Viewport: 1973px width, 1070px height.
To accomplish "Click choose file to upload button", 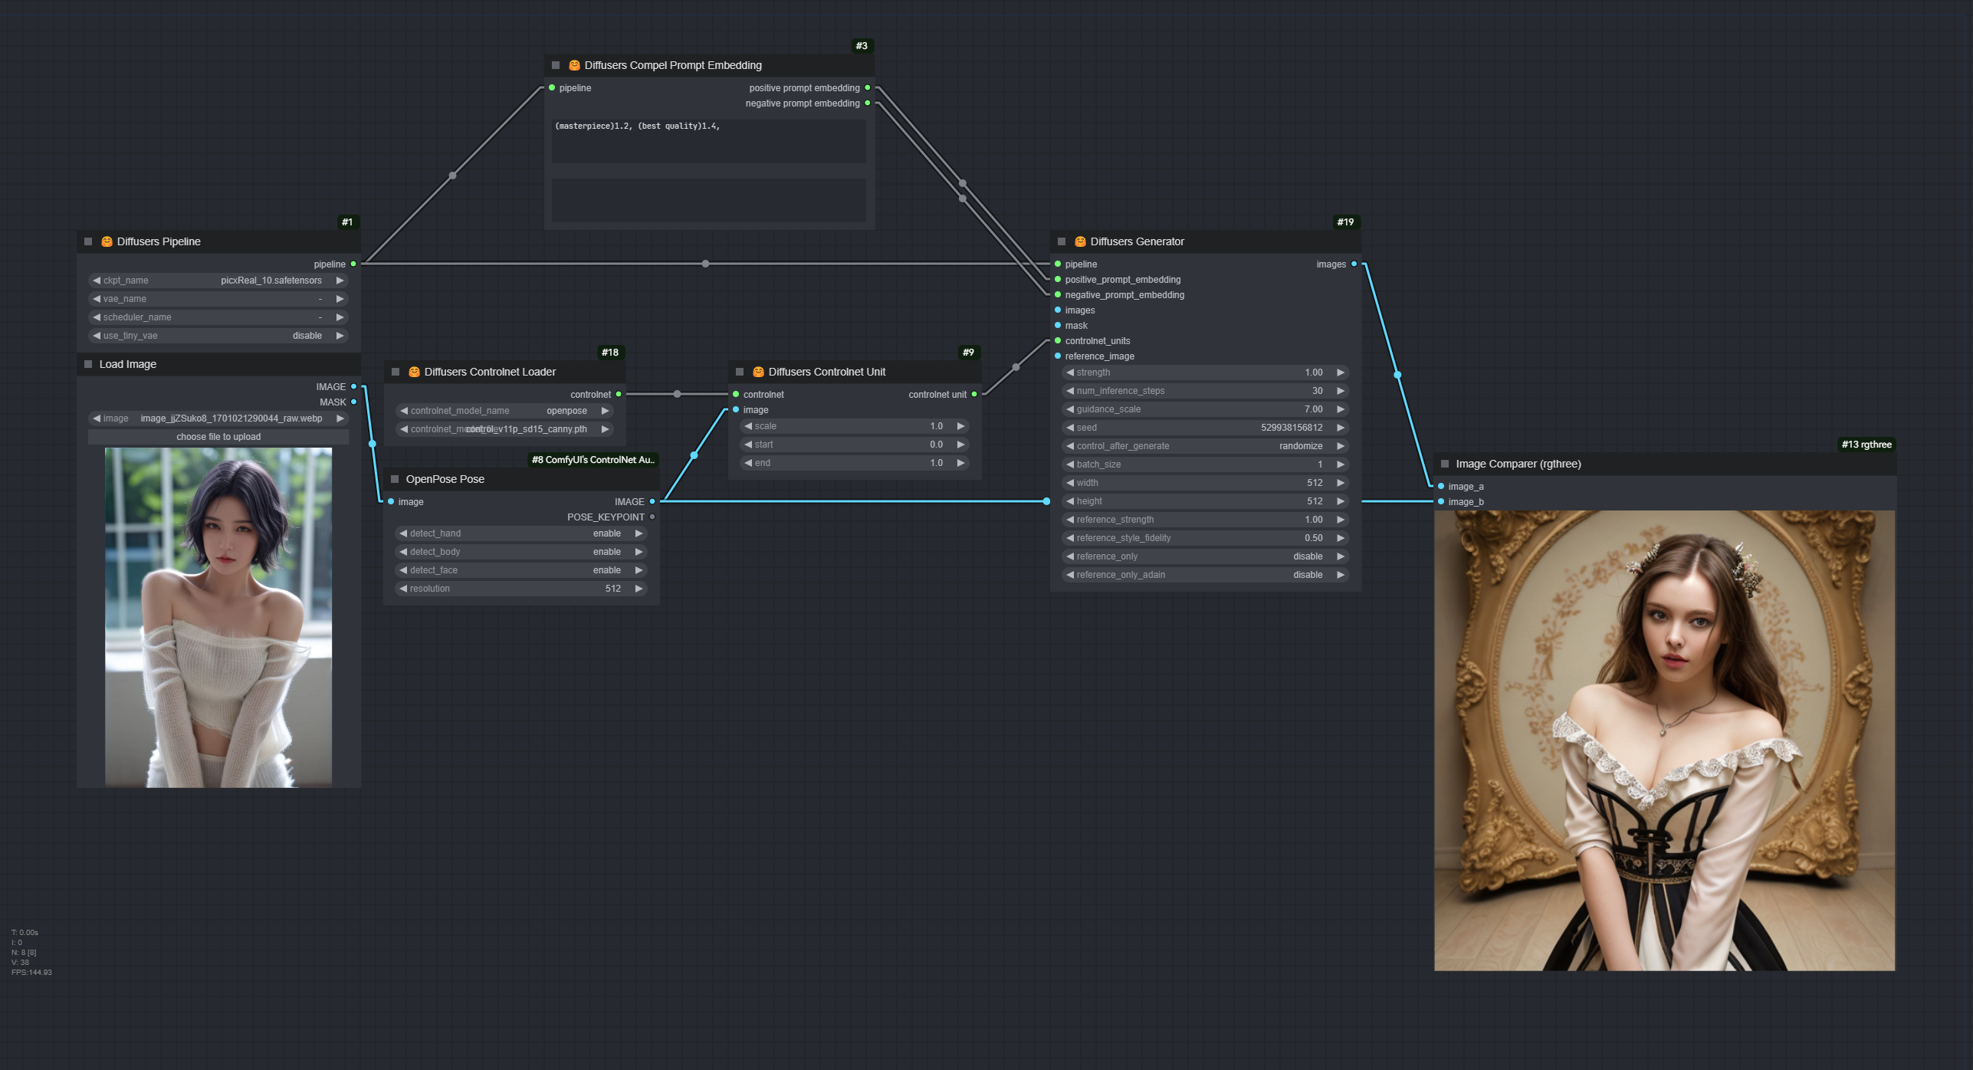I will click(218, 437).
